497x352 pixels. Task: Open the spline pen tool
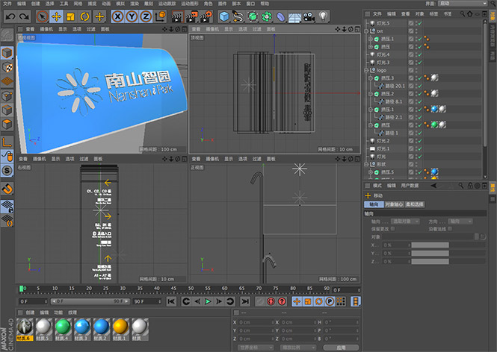(x=238, y=16)
